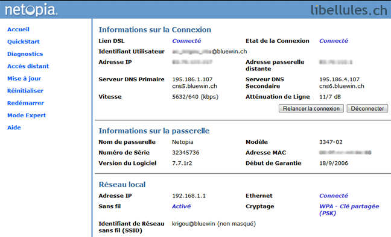
Task: Click the Informations sur la Connexion heading
Action: pyautogui.click(x=155, y=29)
